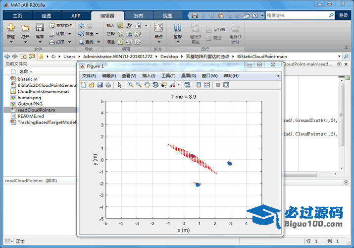The height and width of the screenshot is (248, 354).
Task: Toggle the Edit Plot arrow tool
Action: pyautogui.click(x=119, y=85)
